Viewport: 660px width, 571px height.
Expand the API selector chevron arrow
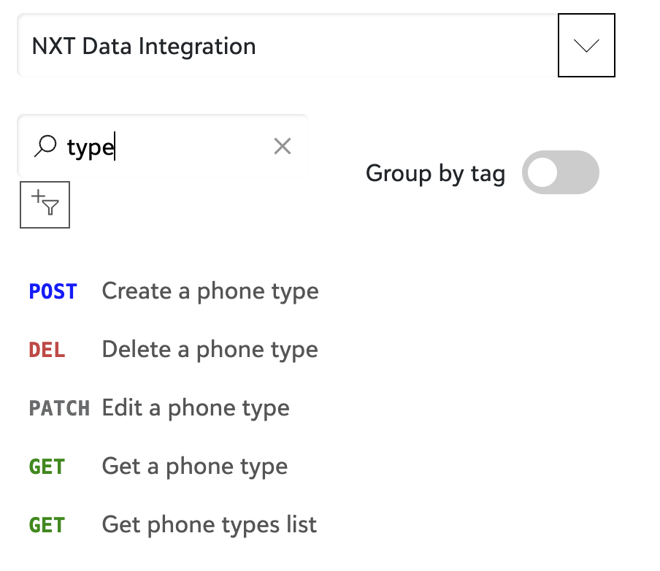point(586,46)
